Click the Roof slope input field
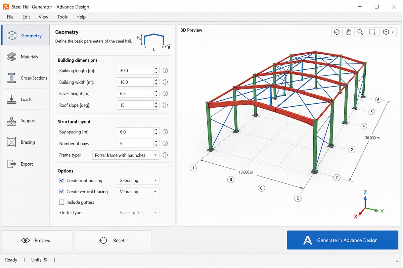The height and width of the screenshot is (268, 403). click(135, 105)
